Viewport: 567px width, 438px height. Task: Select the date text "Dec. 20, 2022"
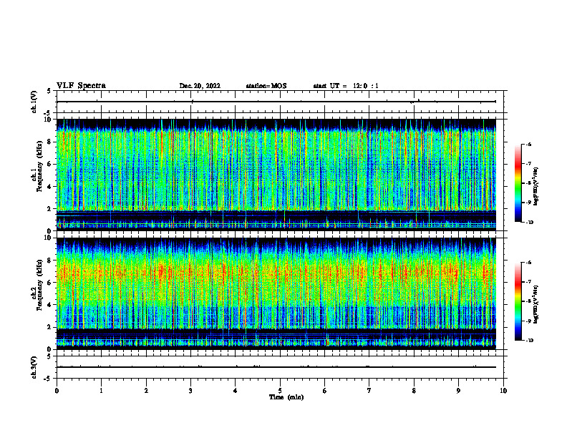coord(200,86)
